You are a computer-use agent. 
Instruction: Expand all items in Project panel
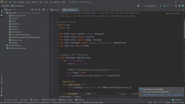tap(36, 10)
